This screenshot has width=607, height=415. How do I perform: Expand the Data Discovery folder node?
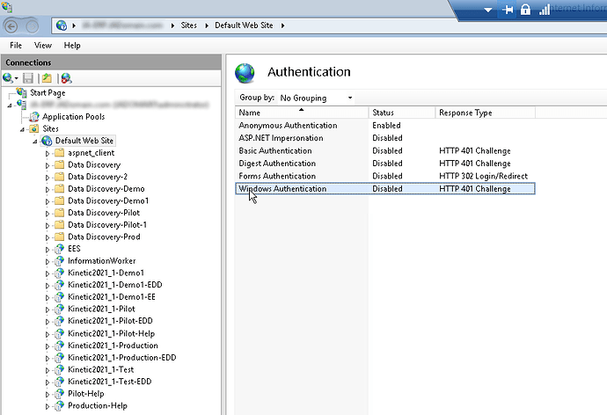click(48, 165)
